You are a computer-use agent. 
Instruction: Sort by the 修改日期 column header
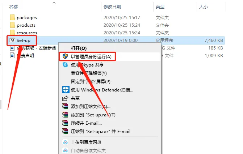pyautogui.click(x=112, y=7)
